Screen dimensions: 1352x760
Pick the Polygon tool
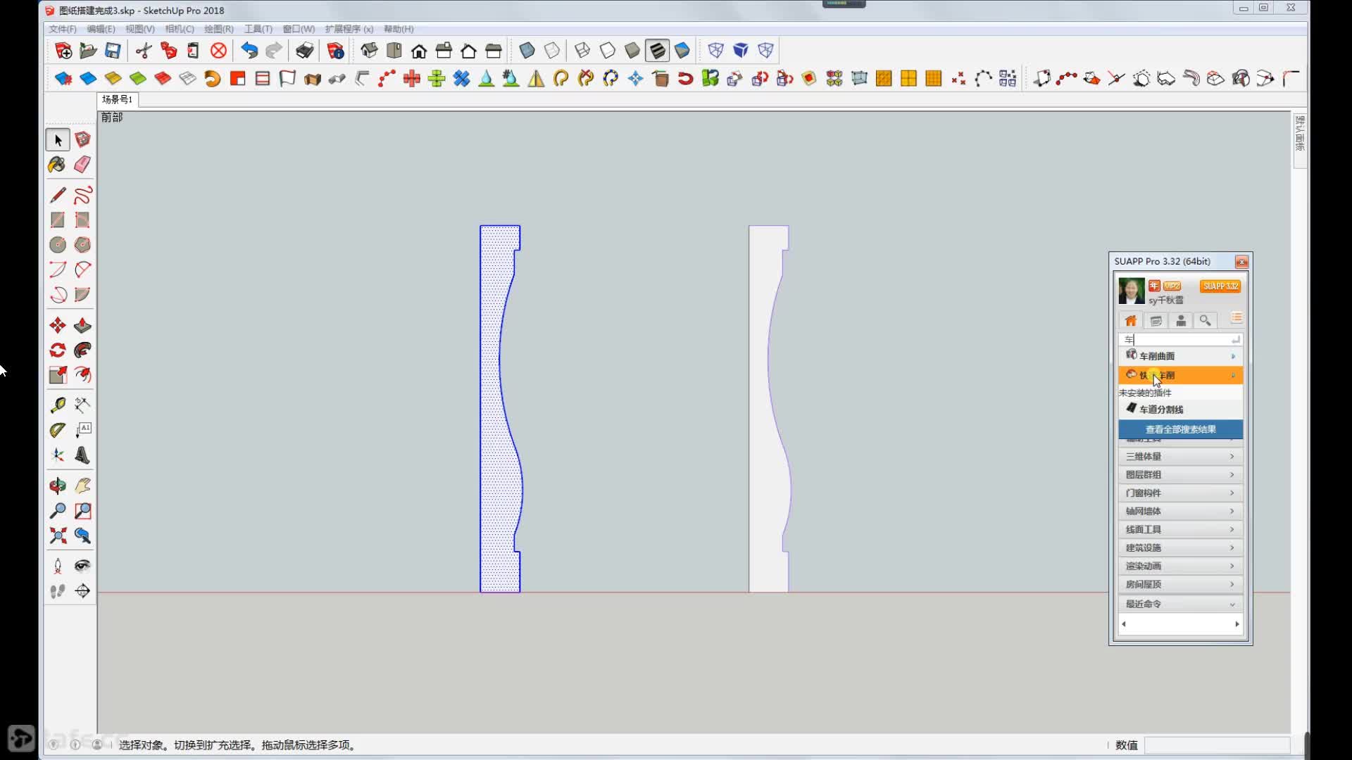pyautogui.click(x=82, y=245)
